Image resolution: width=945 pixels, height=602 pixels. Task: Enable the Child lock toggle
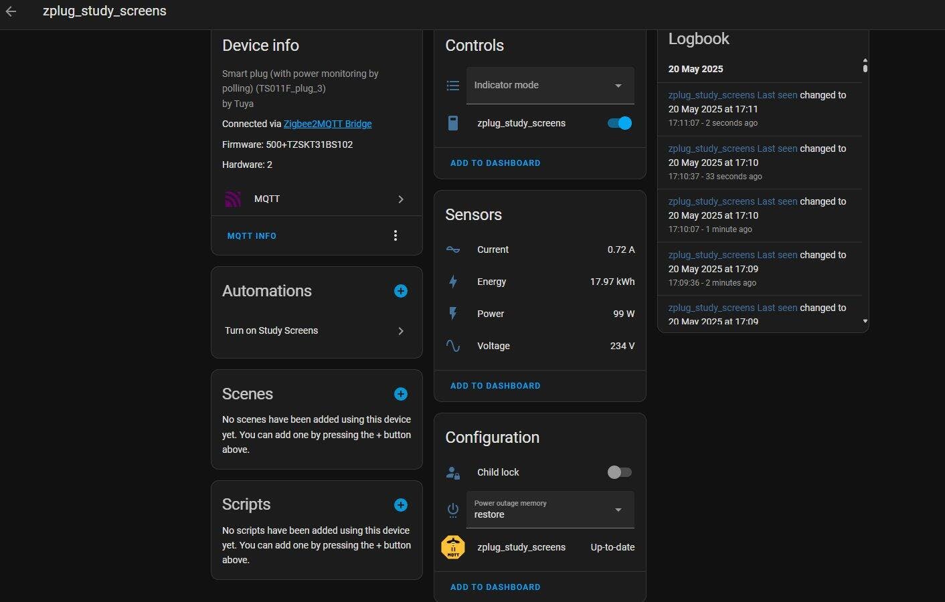pos(619,472)
